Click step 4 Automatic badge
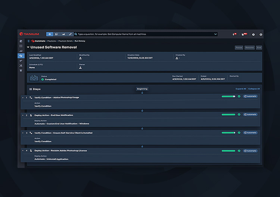Screen dimensions: 280x197 pos(250,151)
